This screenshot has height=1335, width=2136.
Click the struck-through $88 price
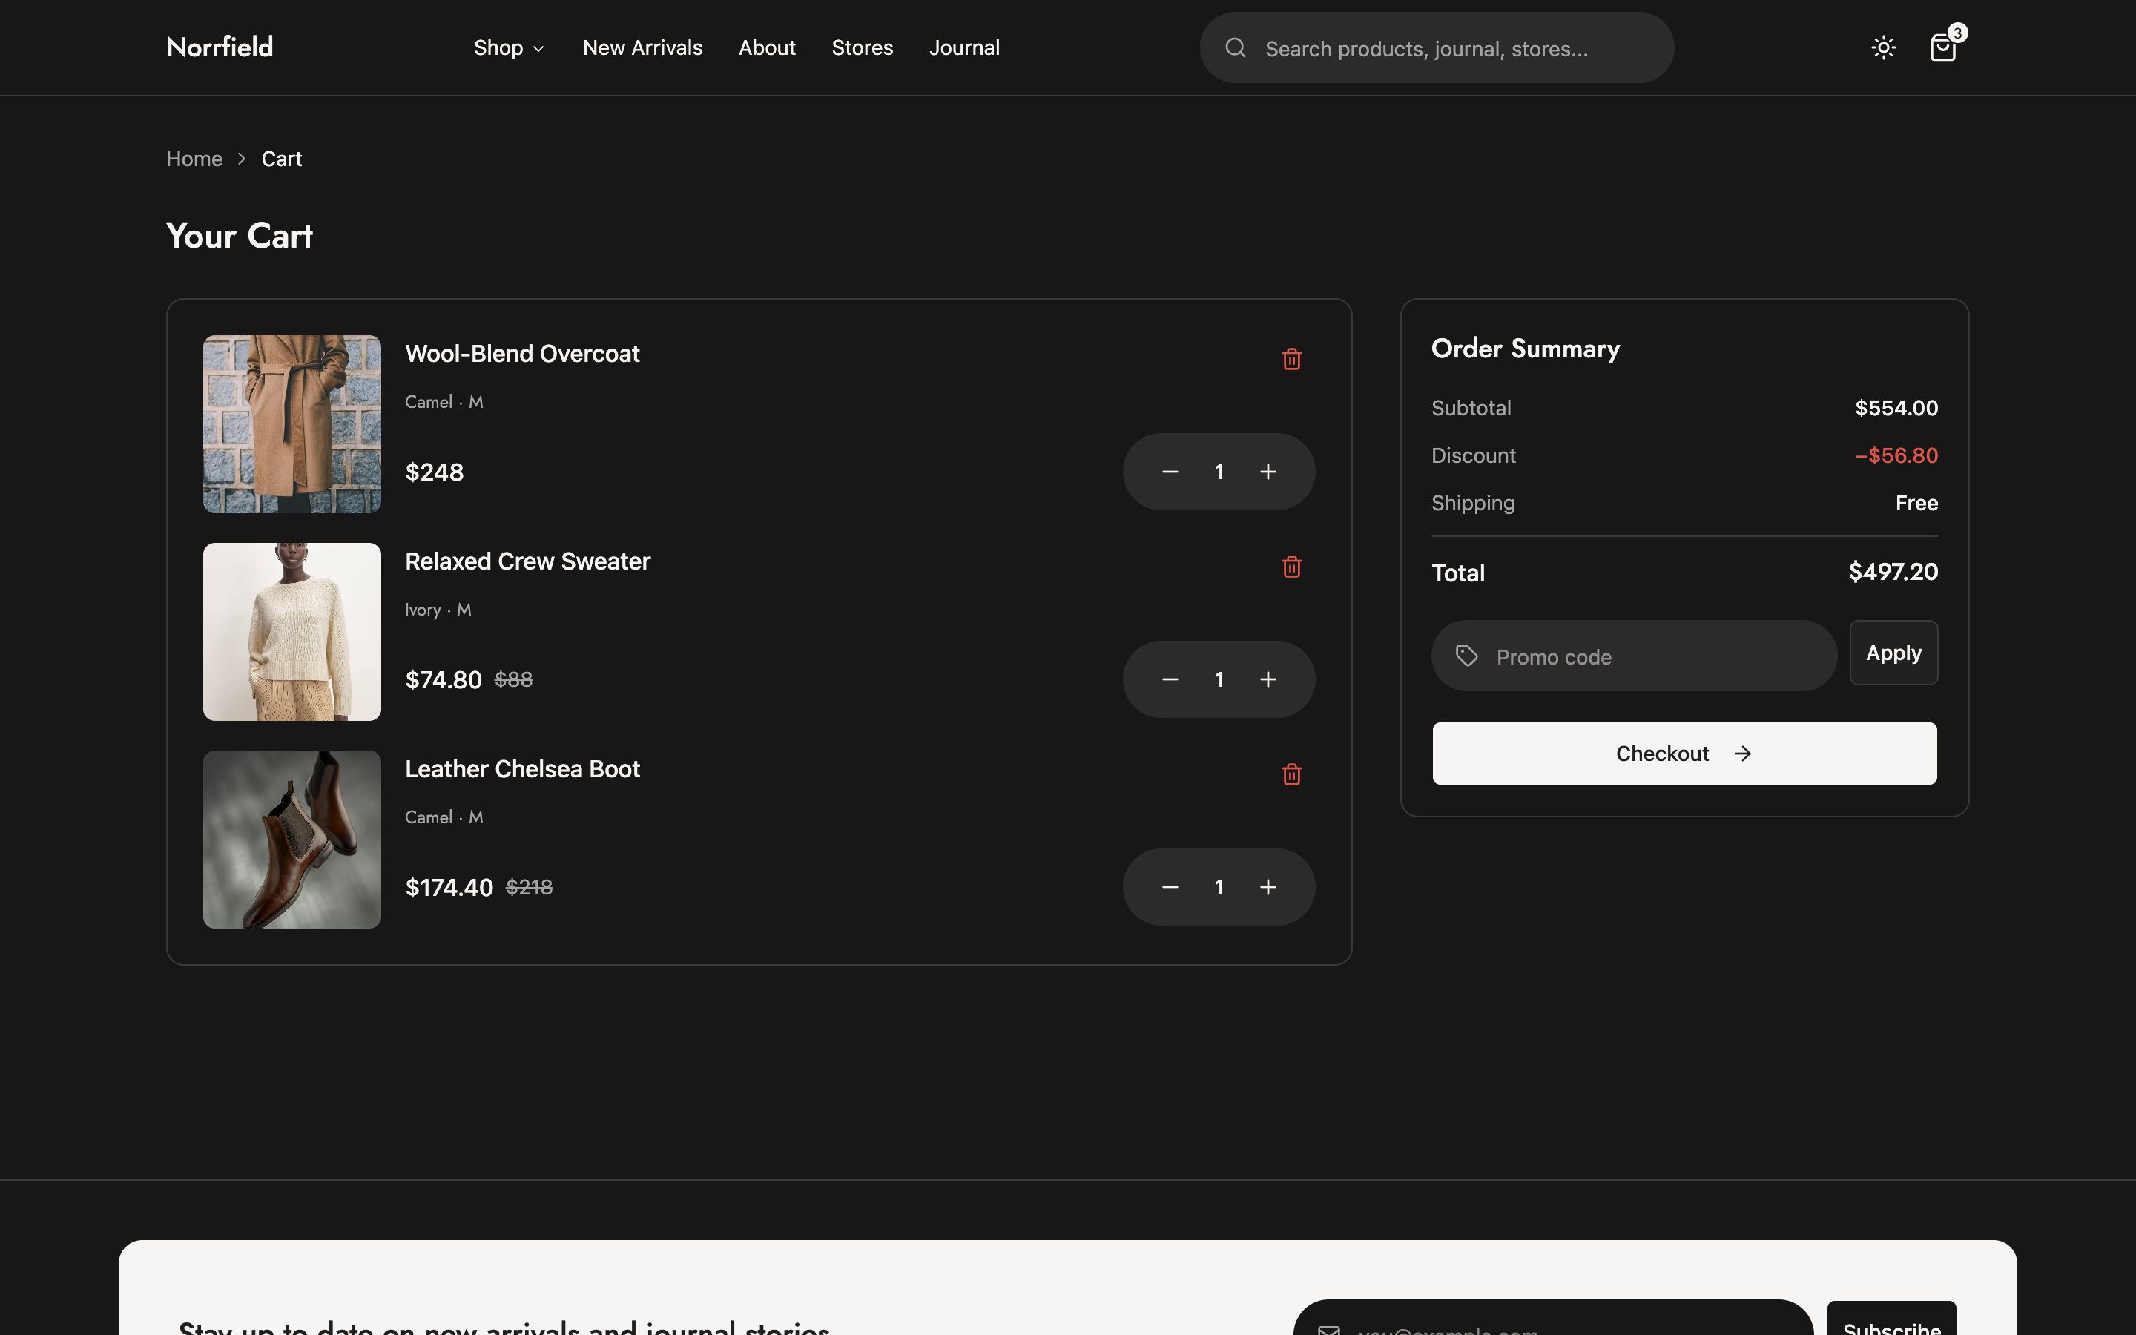coord(514,679)
